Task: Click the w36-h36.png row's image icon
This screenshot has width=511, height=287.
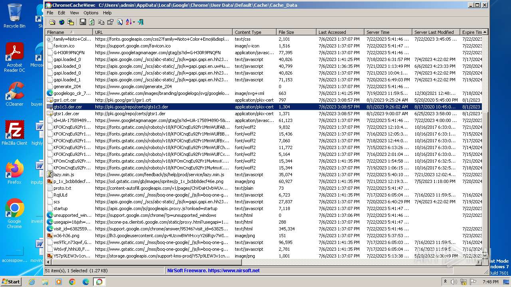Action: click(50, 236)
